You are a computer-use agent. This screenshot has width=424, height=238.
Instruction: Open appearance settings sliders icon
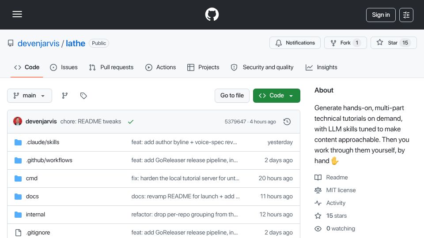[x=406, y=15]
